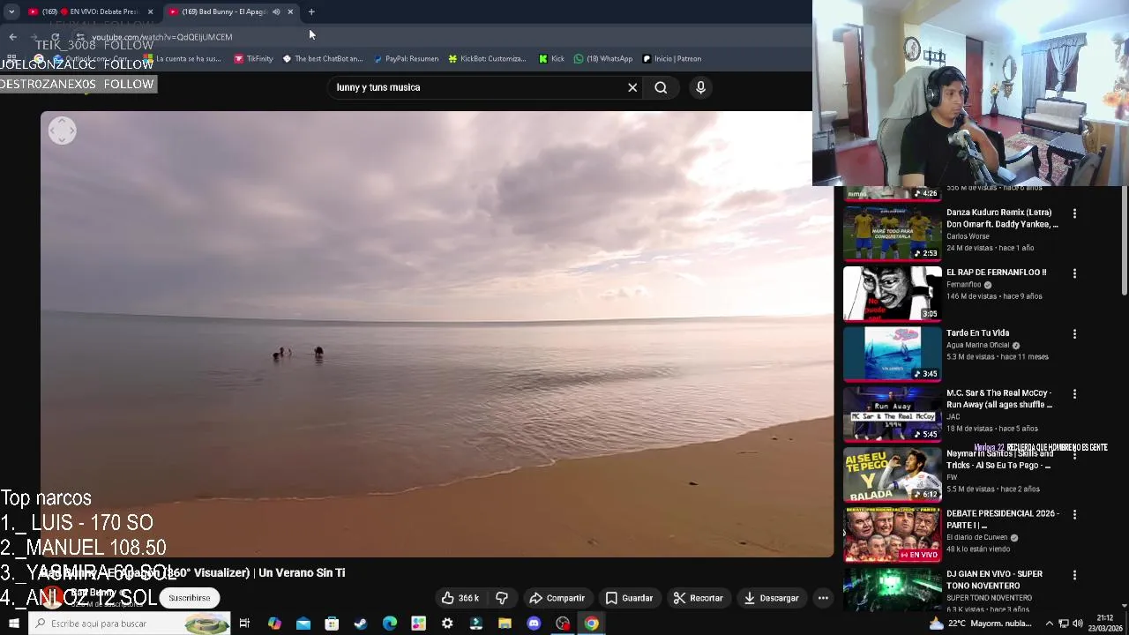Start voice search with the microphone icon
The image size is (1129, 635).
(700, 87)
